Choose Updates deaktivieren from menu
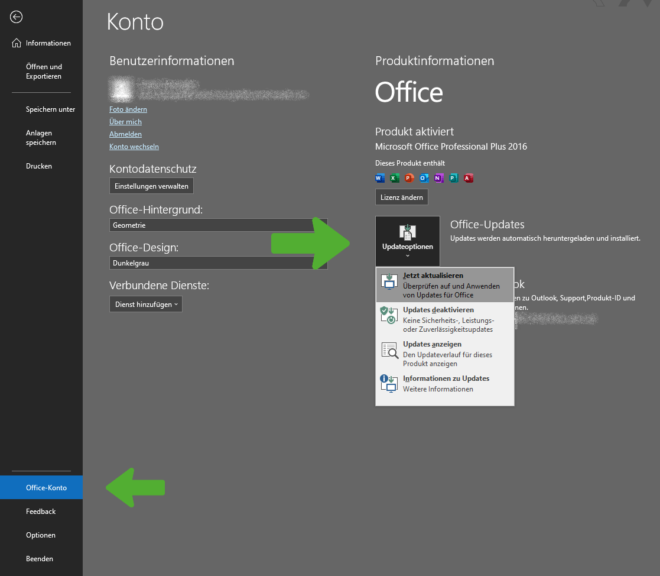This screenshot has height=576, width=660. point(445,319)
